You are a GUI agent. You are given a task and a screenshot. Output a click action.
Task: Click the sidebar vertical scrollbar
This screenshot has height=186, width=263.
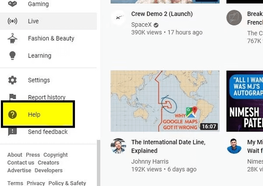(x=99, y=162)
